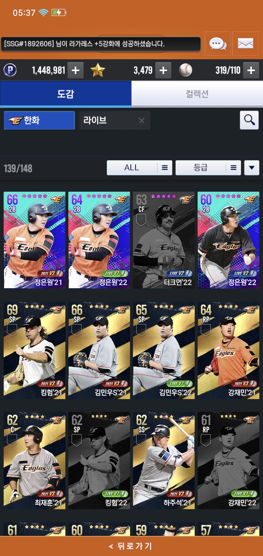Open the chat speech bubble icon

point(218,44)
